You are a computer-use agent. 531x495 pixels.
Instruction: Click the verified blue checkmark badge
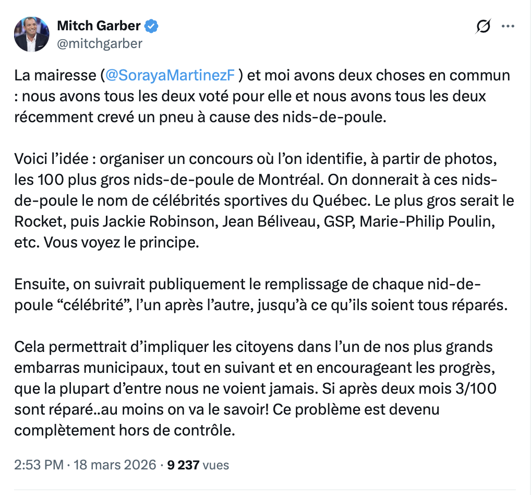coord(152,26)
